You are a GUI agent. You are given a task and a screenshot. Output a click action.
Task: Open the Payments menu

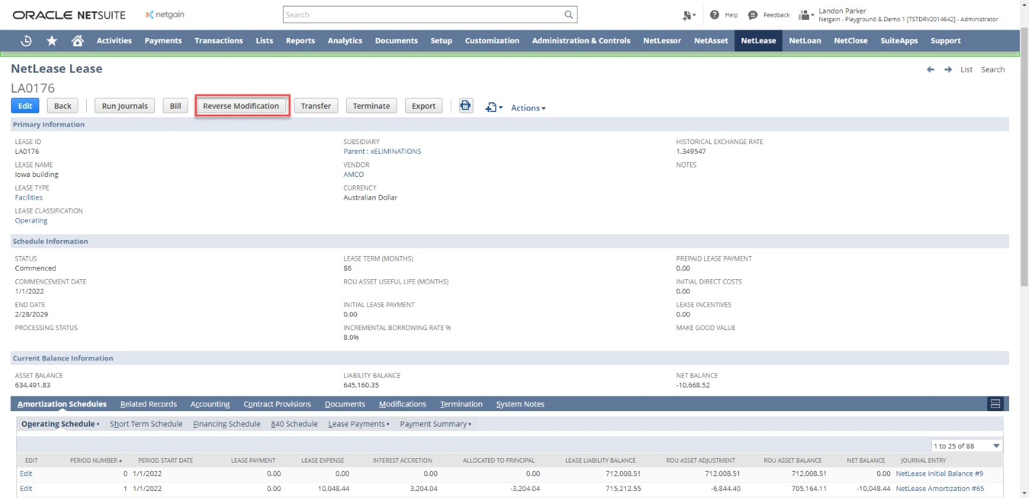point(163,41)
